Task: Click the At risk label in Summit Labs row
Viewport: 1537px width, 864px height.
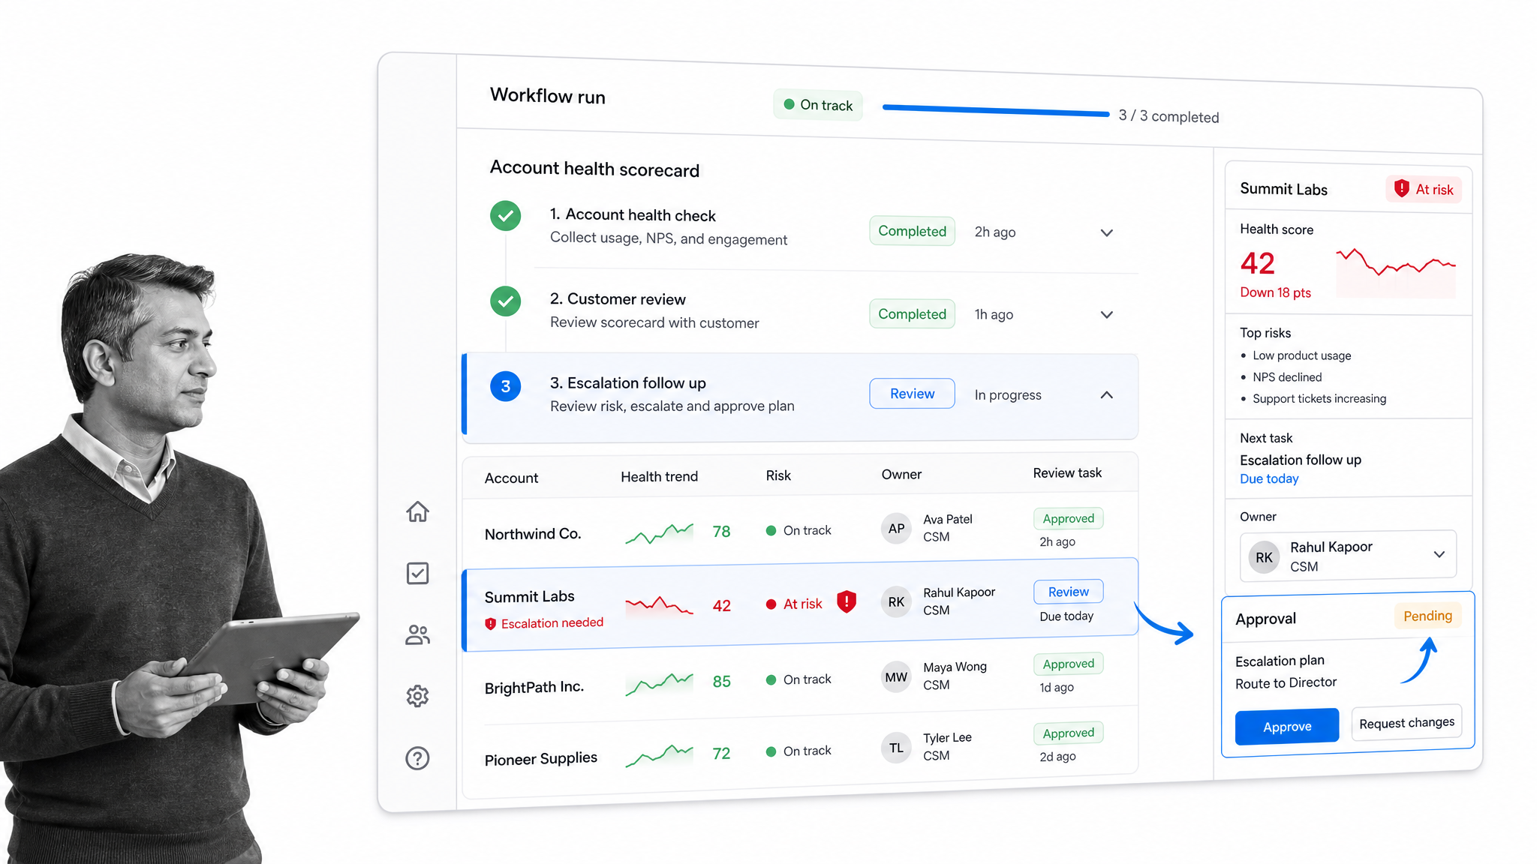Action: point(802,604)
